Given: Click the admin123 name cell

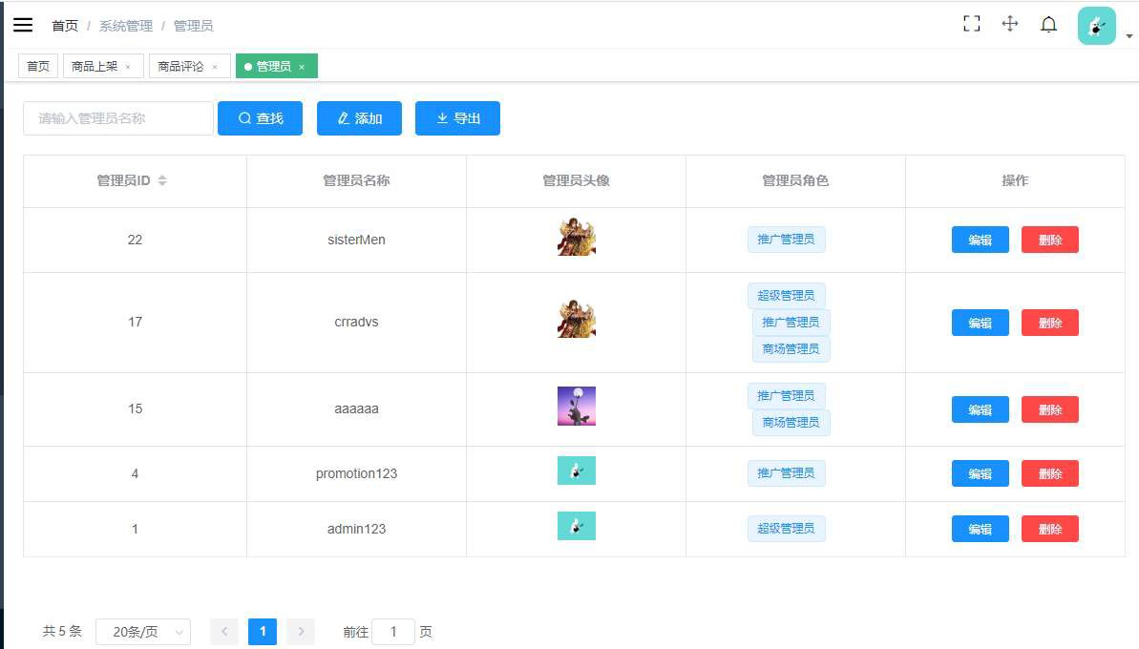Looking at the screenshot, I should [356, 529].
